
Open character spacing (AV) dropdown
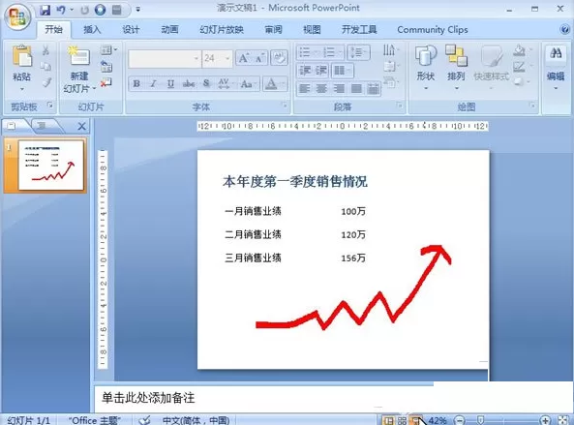226,84
